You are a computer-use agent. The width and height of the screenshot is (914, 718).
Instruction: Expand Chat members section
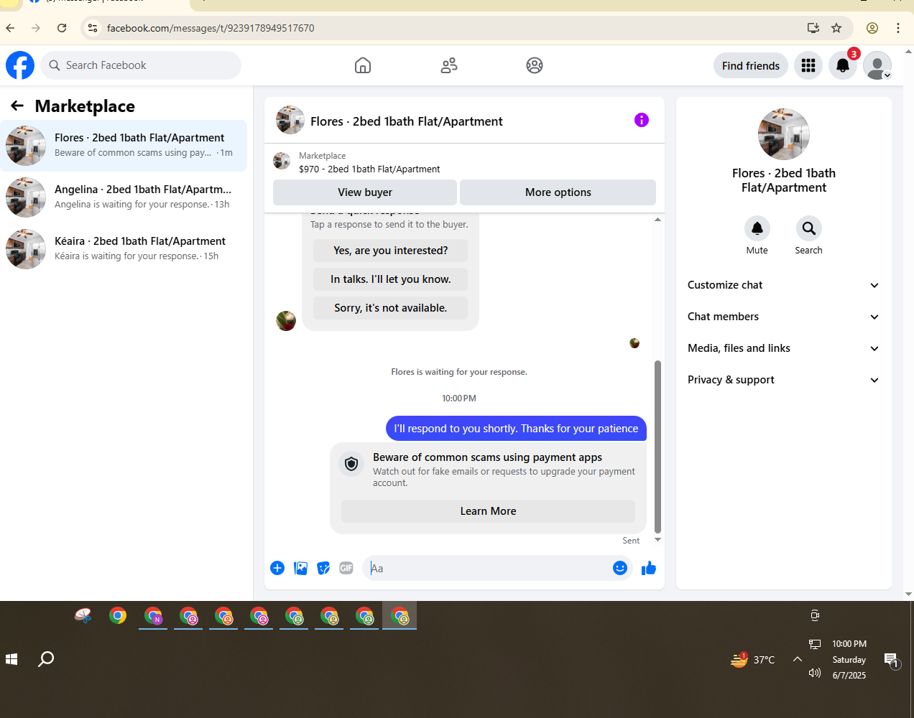(784, 317)
